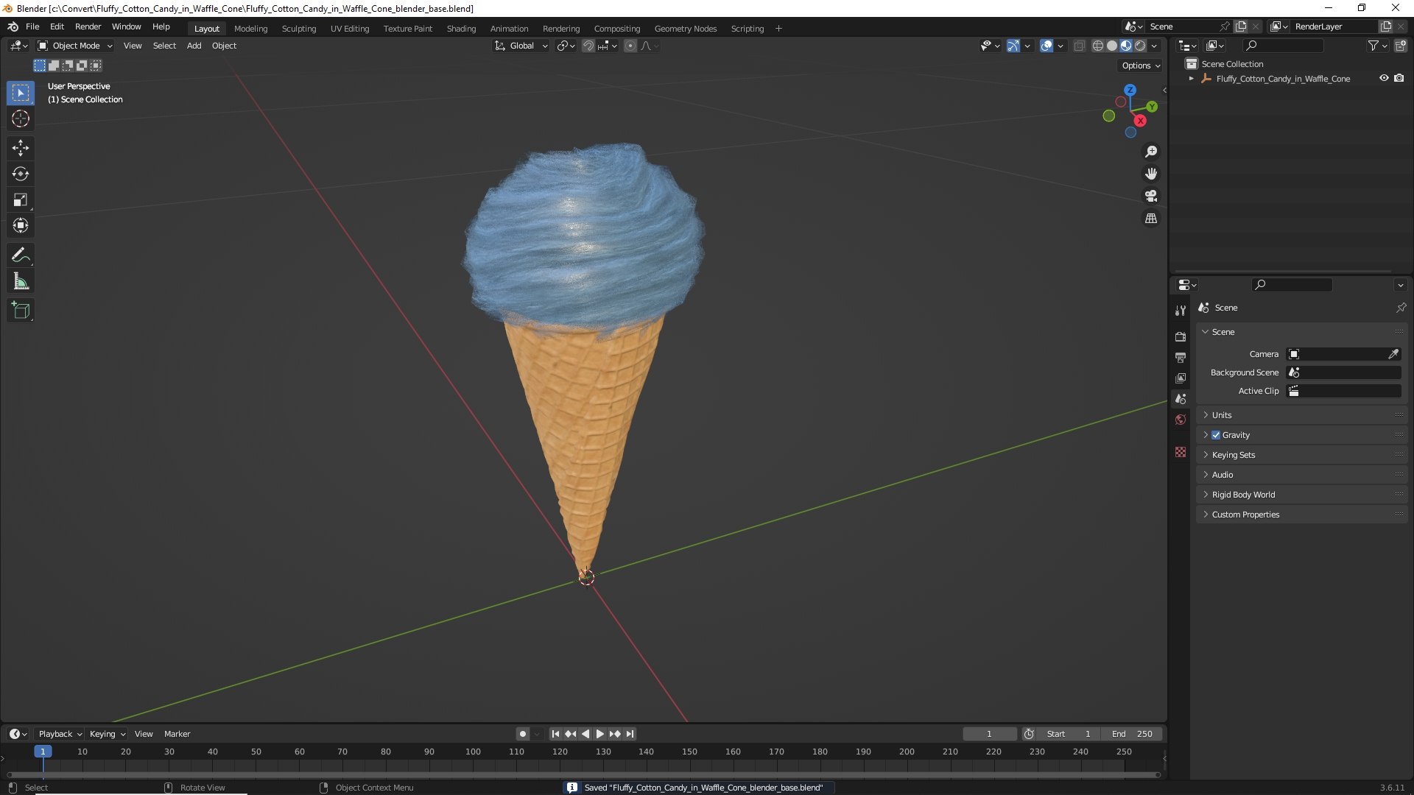This screenshot has height=795, width=1414.
Task: Switch to solid viewport shading
Action: [1112, 46]
